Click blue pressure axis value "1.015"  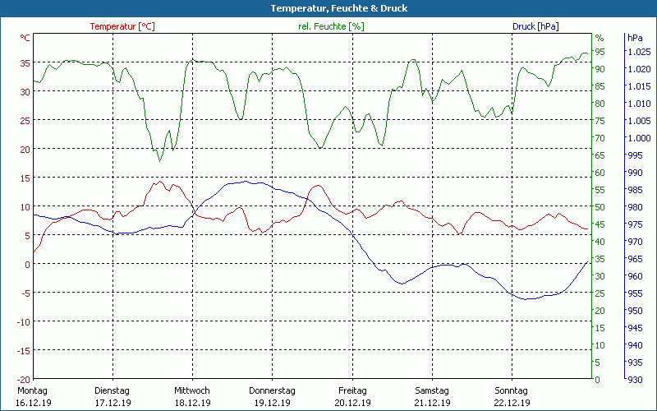[639, 86]
